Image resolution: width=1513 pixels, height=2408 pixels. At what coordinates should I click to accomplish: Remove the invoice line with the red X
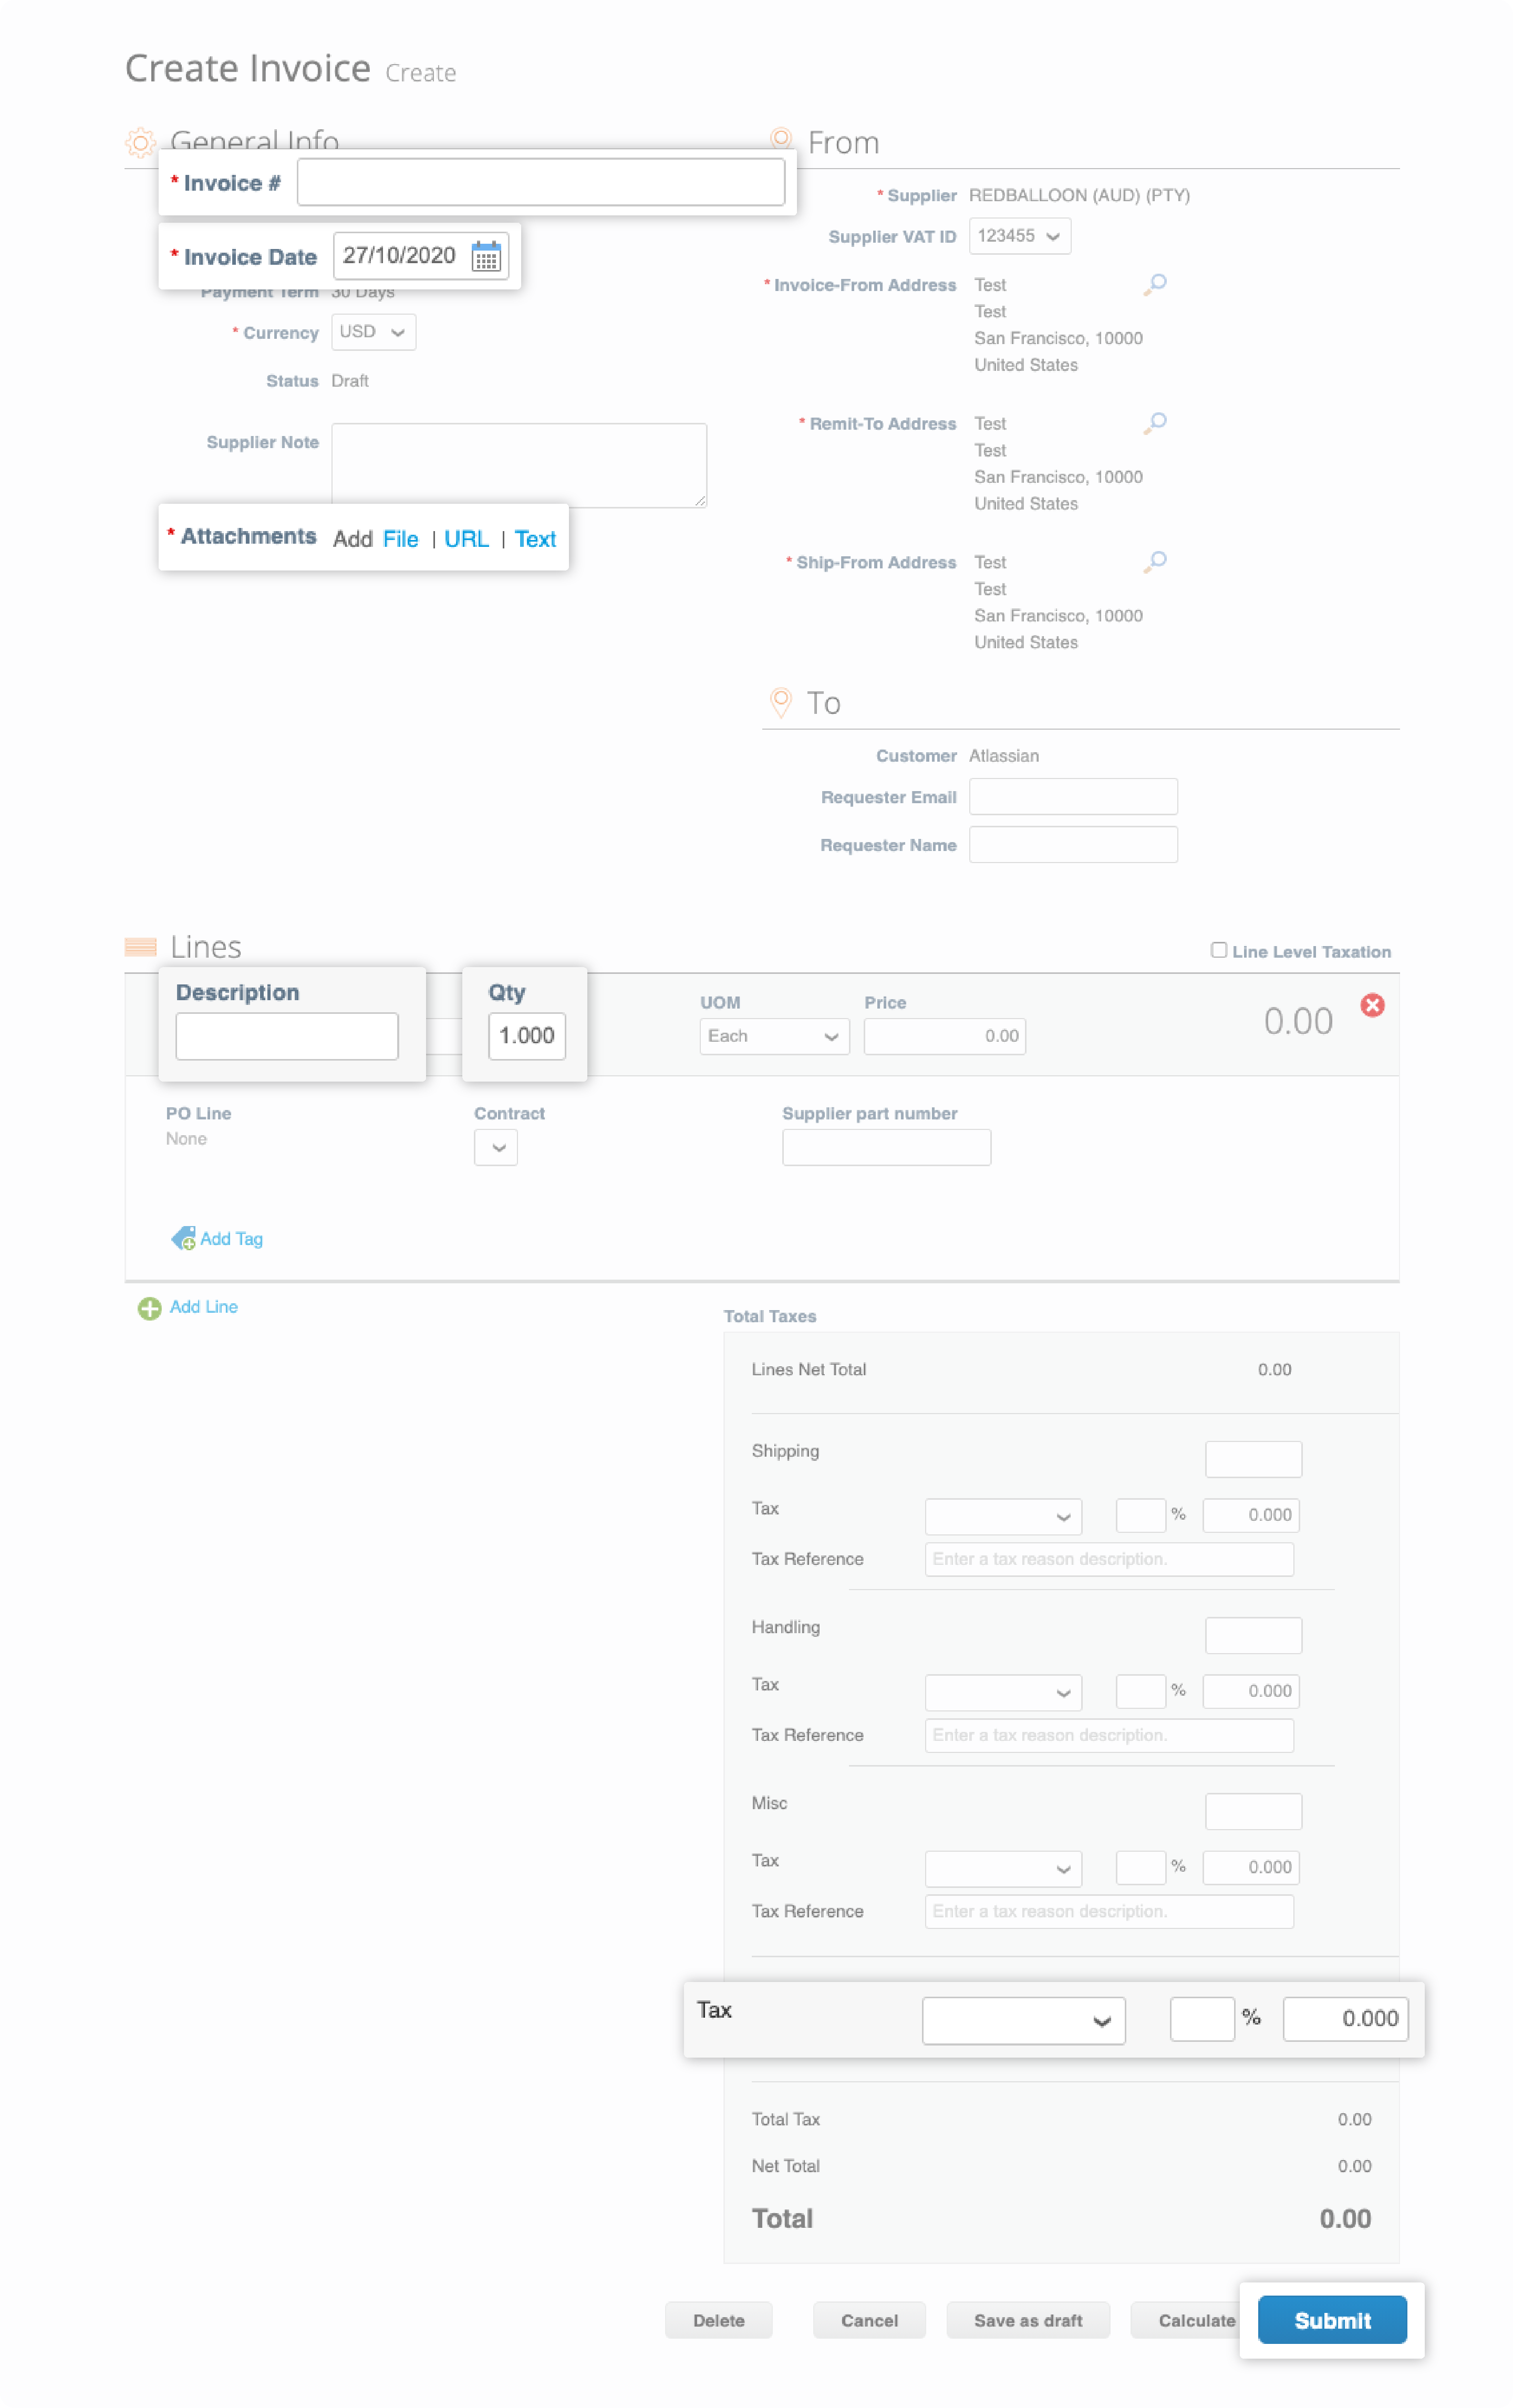coord(1373,1006)
